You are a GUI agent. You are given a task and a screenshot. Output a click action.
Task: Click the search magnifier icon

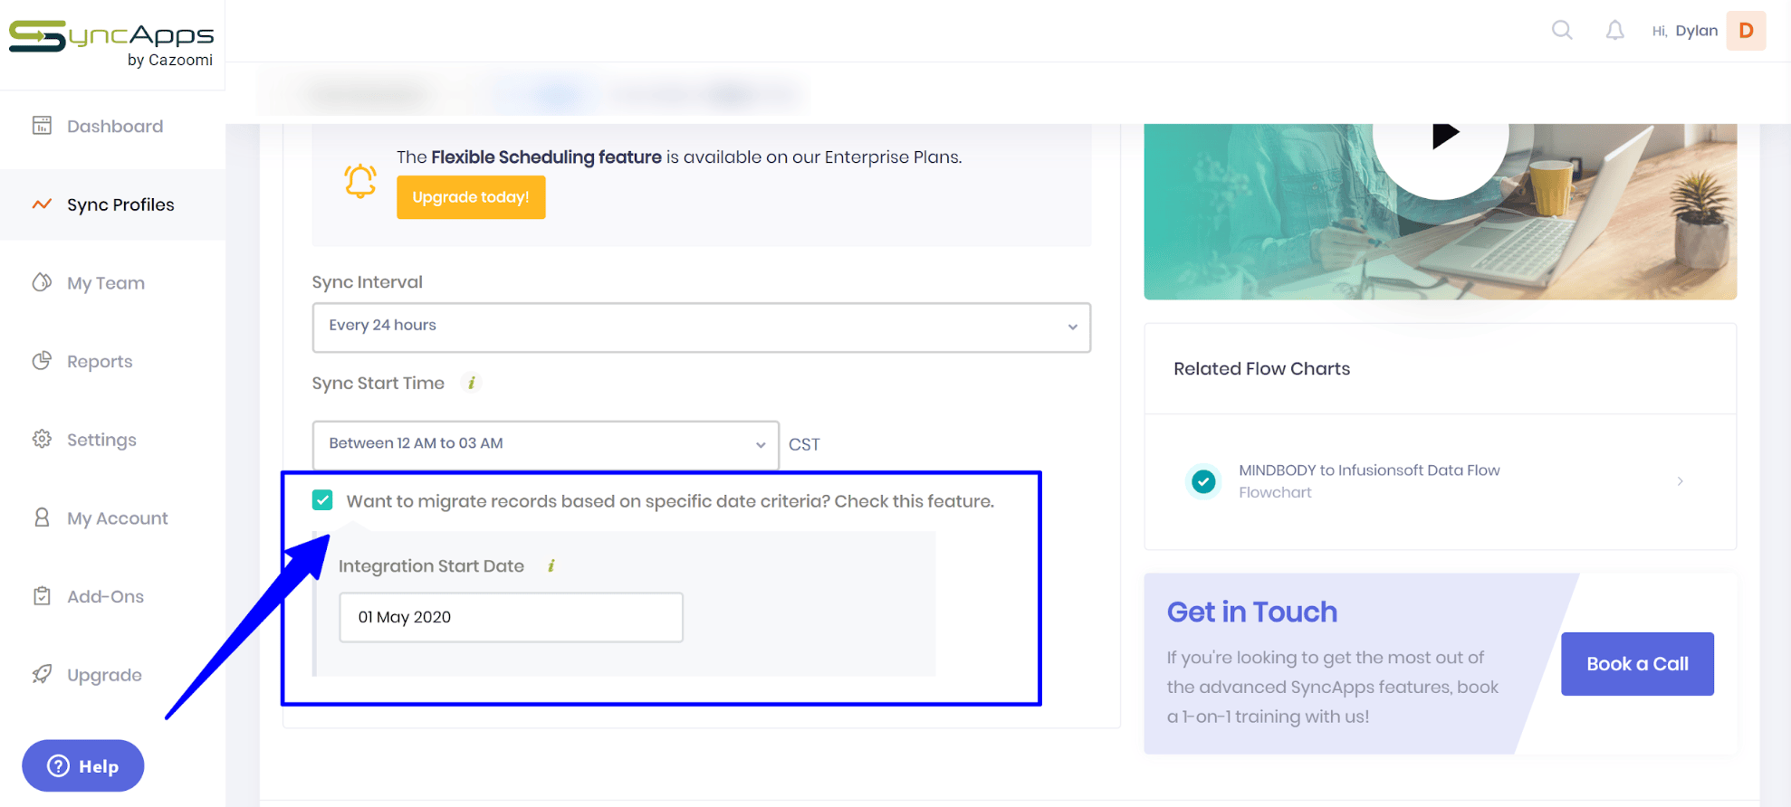coord(1562,30)
